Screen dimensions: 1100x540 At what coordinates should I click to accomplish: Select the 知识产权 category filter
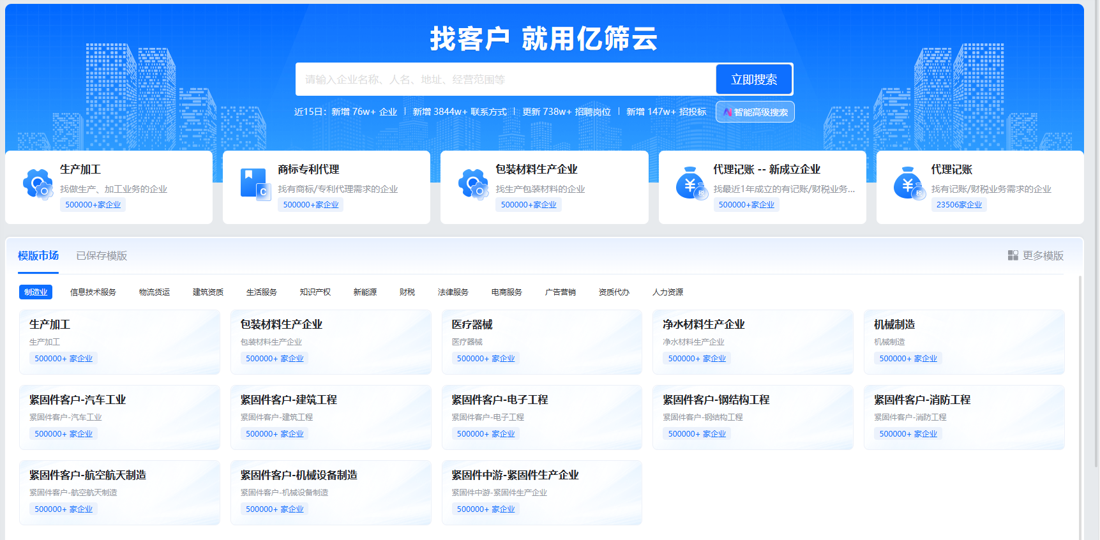(x=315, y=292)
